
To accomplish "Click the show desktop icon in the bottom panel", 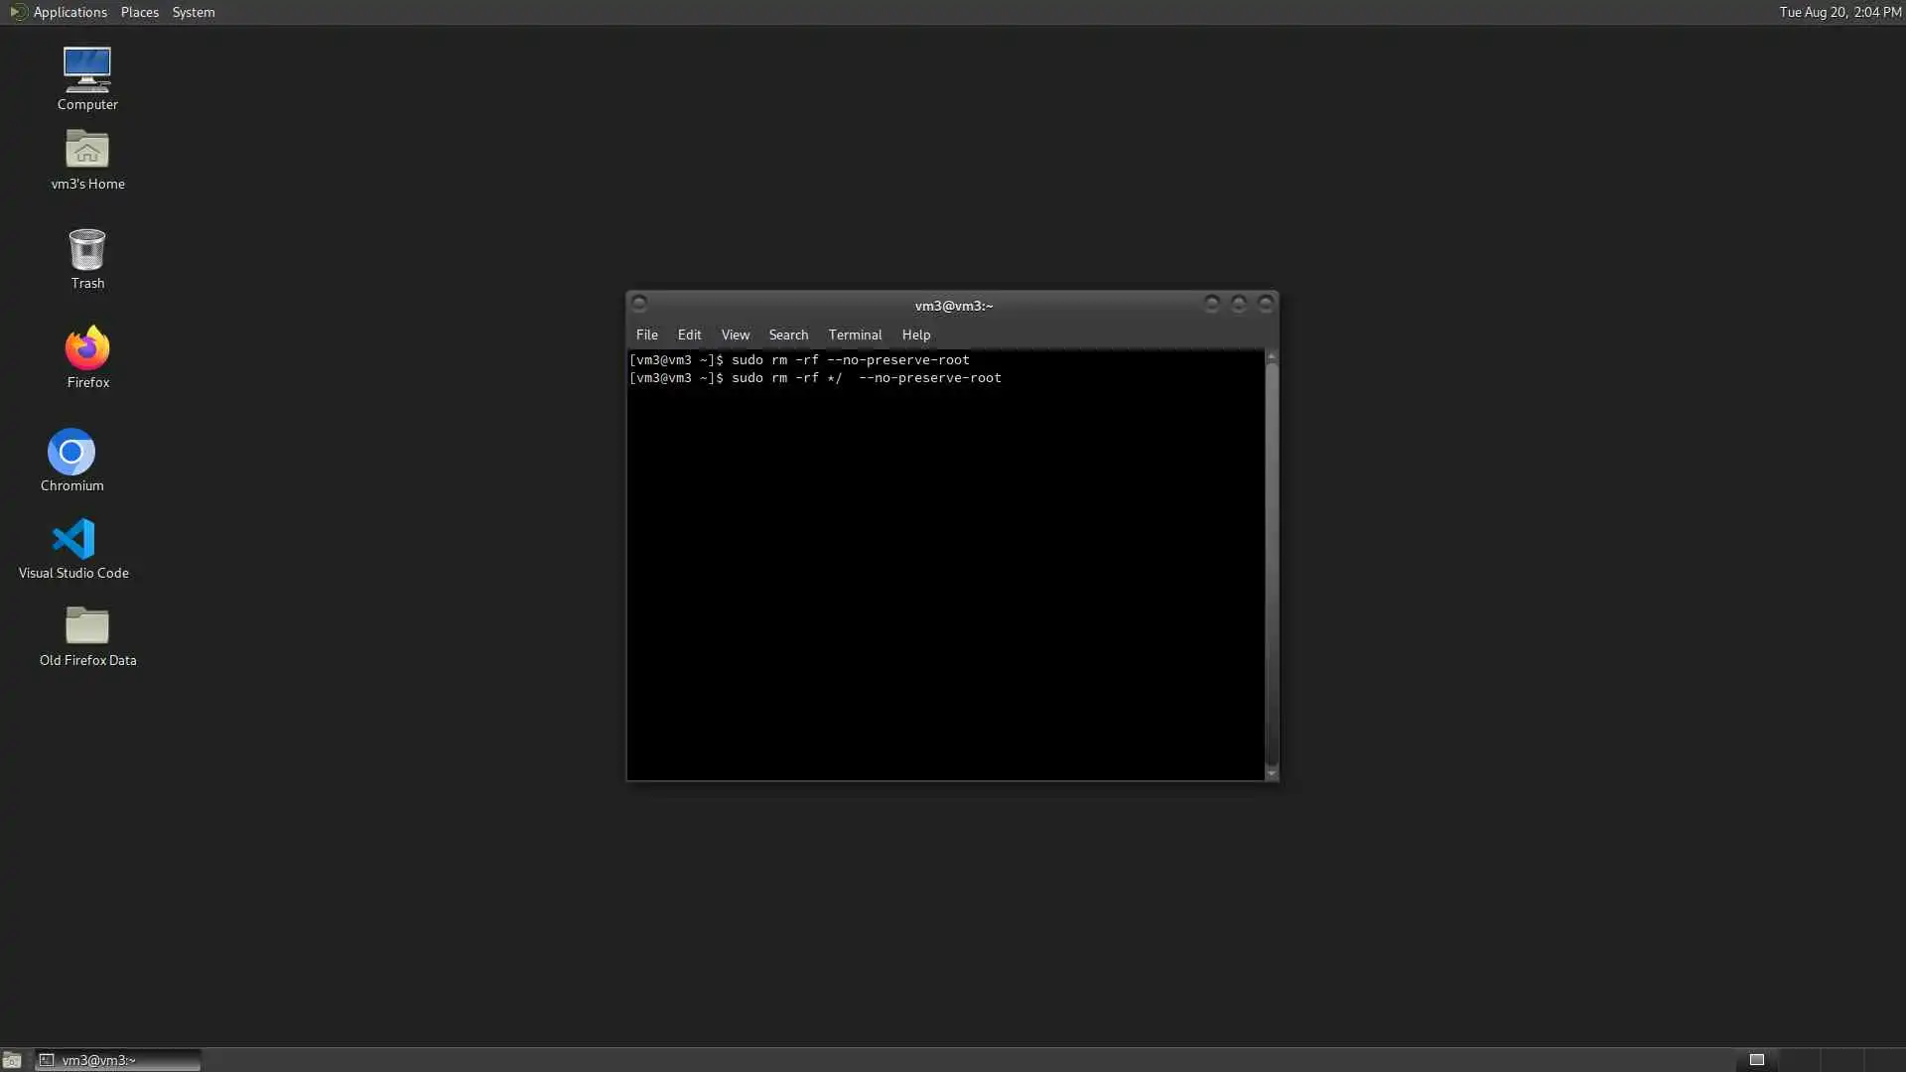I will pyautogui.click(x=12, y=1060).
